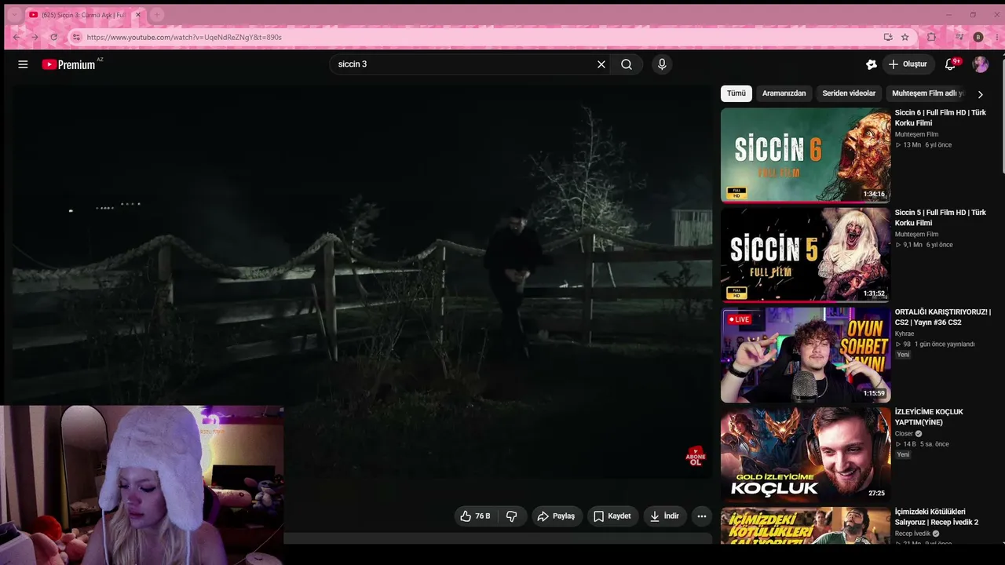The width and height of the screenshot is (1005, 565).
Task: Open more actions three-dot menu under video
Action: 702,516
